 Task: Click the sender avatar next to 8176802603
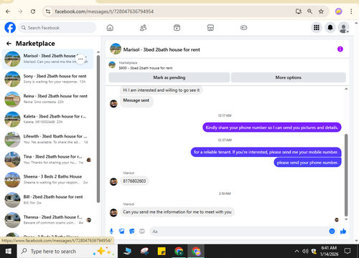(113, 181)
